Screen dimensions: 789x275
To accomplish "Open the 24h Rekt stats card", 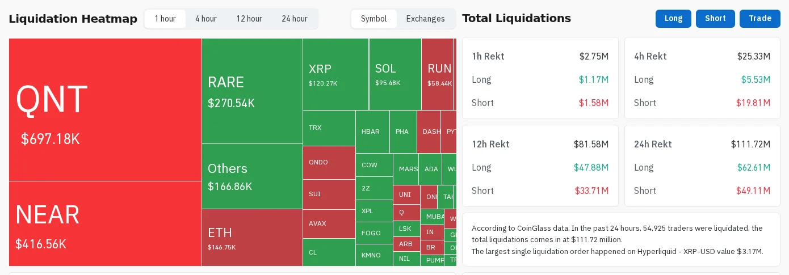I will (x=702, y=166).
